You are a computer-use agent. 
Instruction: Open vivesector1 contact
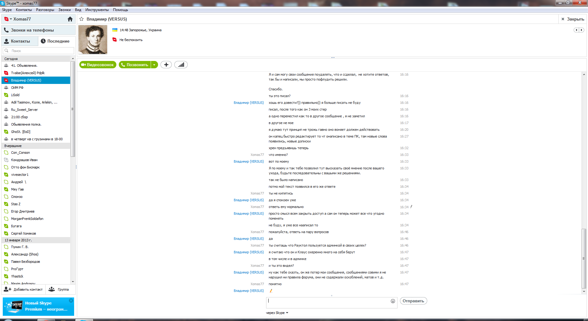point(36,175)
